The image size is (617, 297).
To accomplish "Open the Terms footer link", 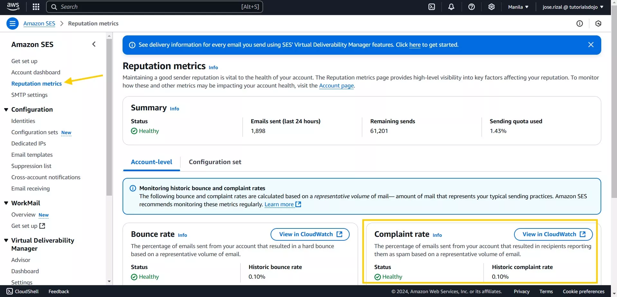I will 546,292.
